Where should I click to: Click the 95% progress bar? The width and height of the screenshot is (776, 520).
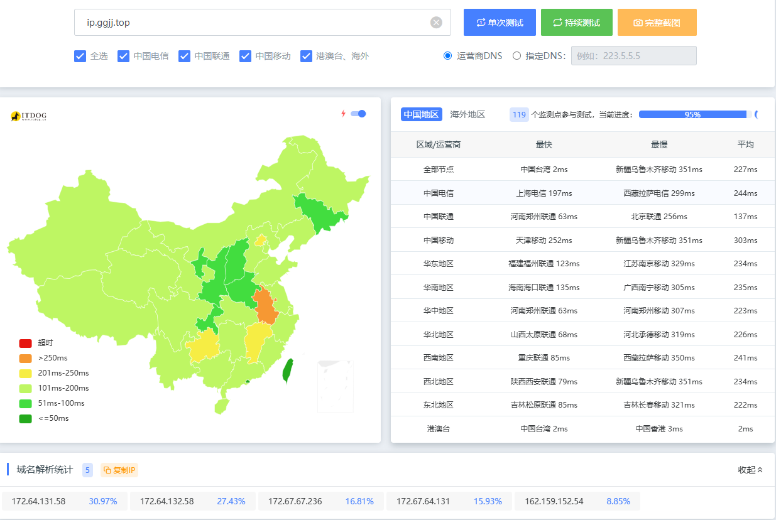[x=692, y=114]
